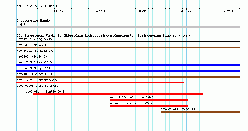Click the 48215k ruler label
This screenshot has height=131, width=248.
click(229, 11)
